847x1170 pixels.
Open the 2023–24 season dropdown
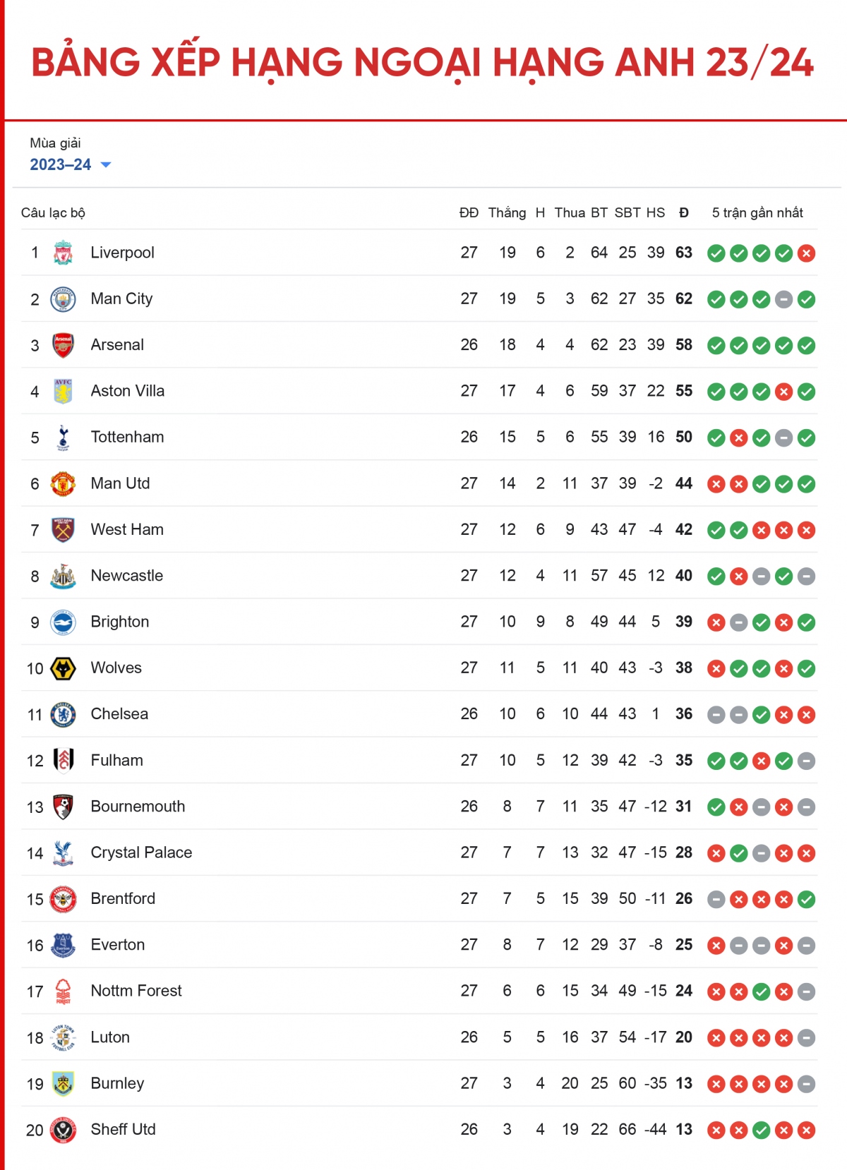pyautogui.click(x=71, y=164)
